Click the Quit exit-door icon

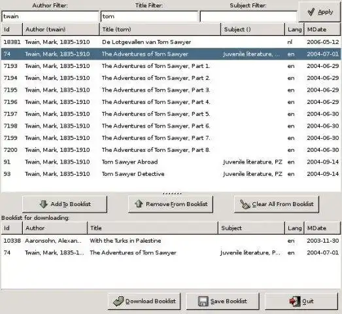[x=295, y=302]
